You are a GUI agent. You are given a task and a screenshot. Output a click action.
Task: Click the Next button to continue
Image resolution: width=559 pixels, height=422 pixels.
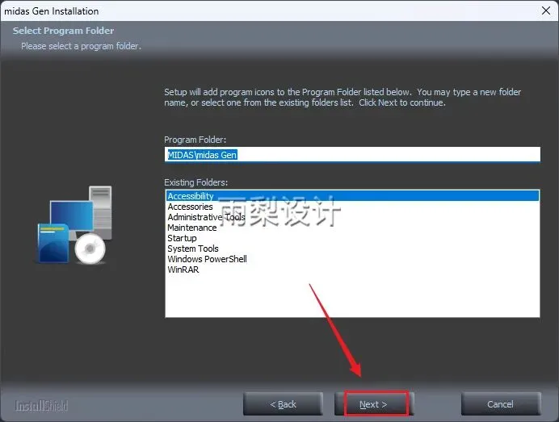(x=374, y=403)
